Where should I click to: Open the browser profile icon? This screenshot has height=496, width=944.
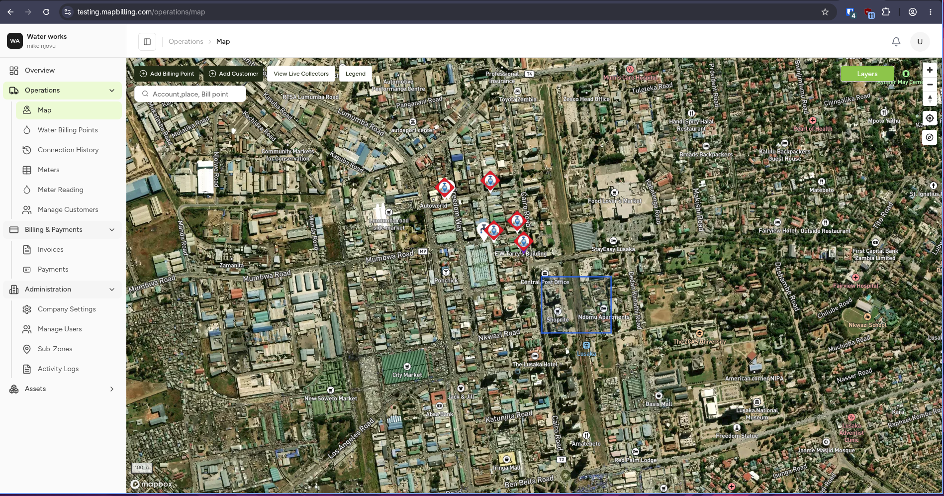coord(913,12)
